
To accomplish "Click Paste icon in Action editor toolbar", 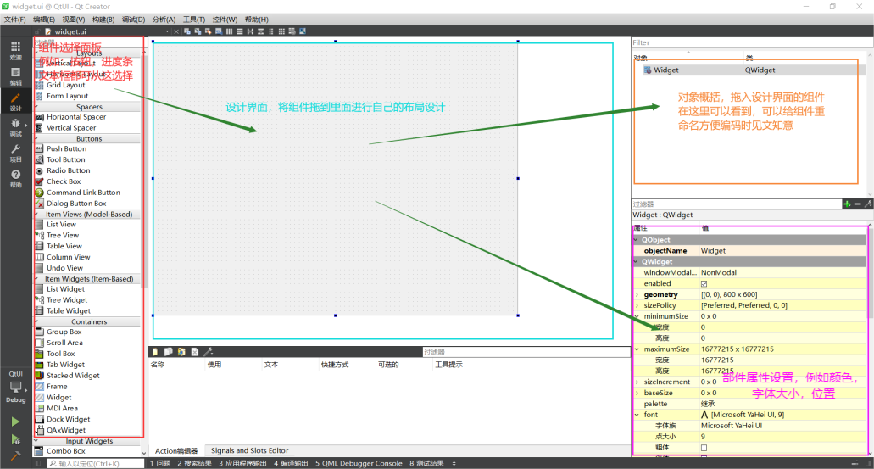I will tap(181, 352).
